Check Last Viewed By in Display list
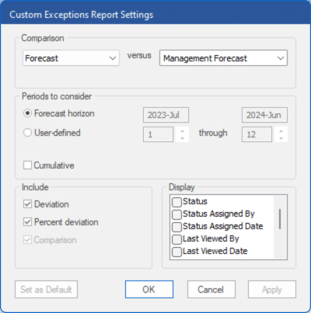Viewport: 311px width, 313px height. tap(176, 239)
